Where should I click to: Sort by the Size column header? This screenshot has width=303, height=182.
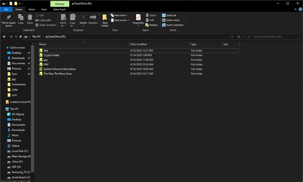231,44
